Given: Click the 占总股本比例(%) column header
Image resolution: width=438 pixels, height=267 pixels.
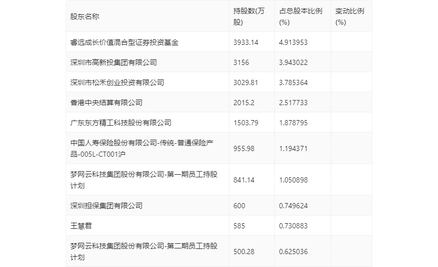Looking at the screenshot, I should point(300,16).
